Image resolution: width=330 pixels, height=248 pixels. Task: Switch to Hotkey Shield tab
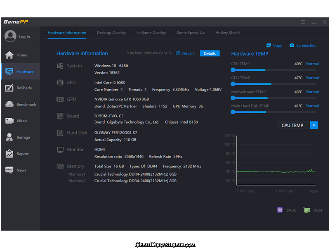pyautogui.click(x=228, y=33)
